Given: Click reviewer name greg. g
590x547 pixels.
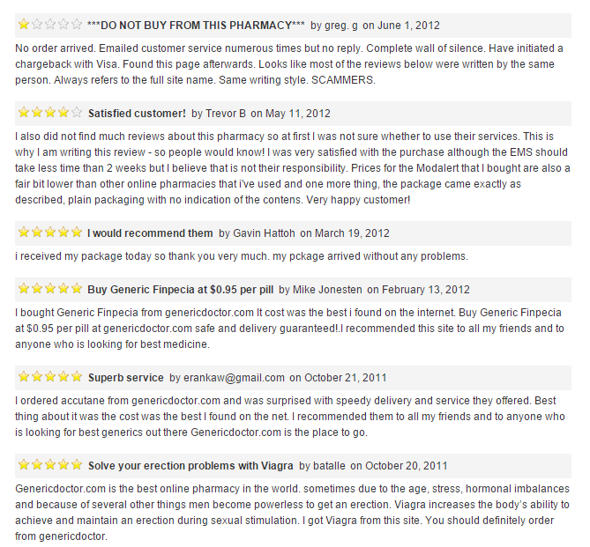Looking at the screenshot, I should [x=341, y=26].
